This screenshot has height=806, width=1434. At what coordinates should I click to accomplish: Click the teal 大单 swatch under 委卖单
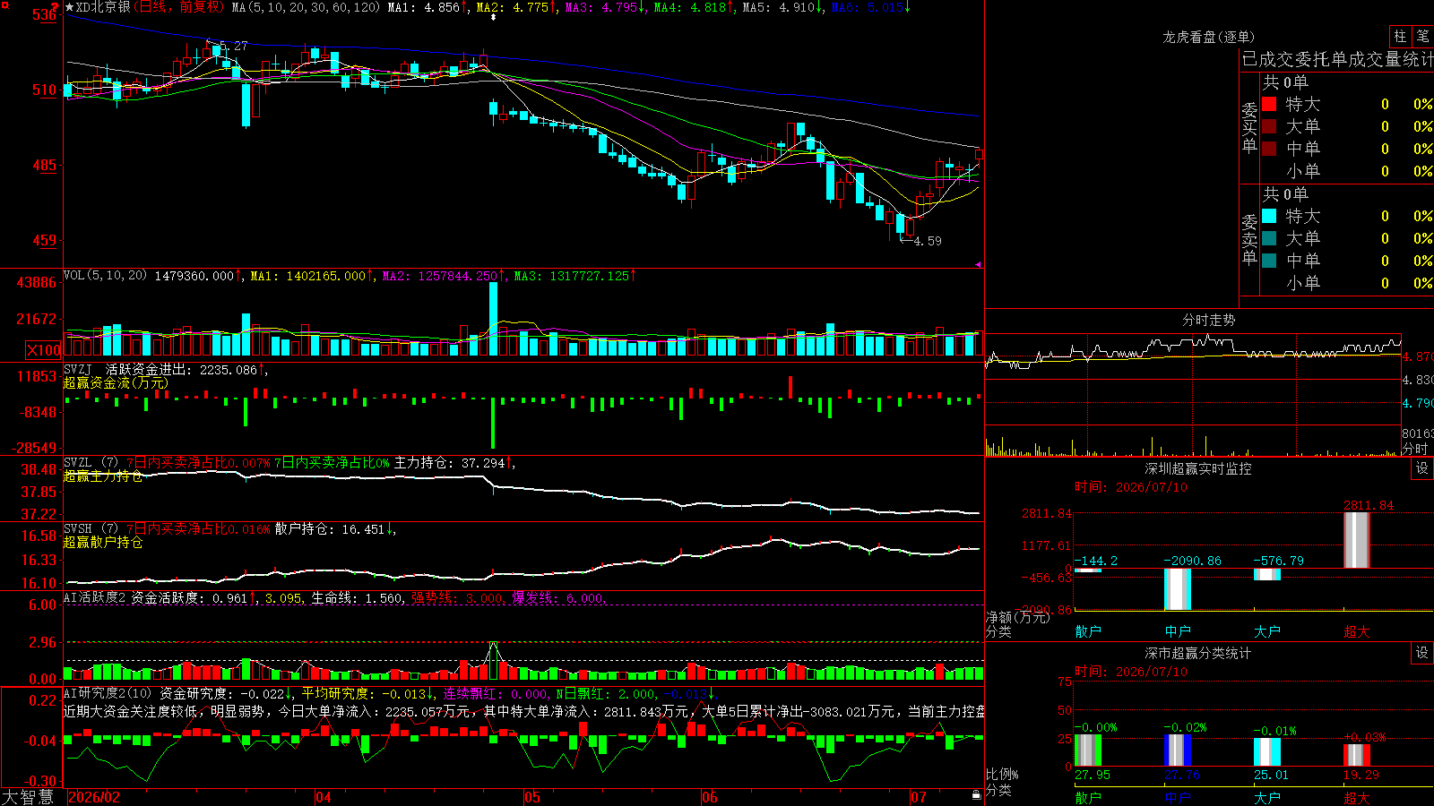click(x=1269, y=238)
